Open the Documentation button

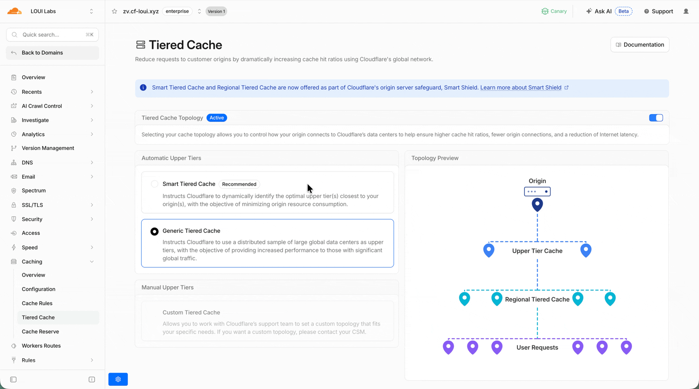[x=640, y=44]
